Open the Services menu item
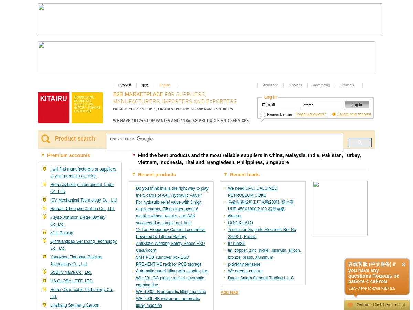Image resolution: width=413 pixels, height=310 pixels. point(295,85)
